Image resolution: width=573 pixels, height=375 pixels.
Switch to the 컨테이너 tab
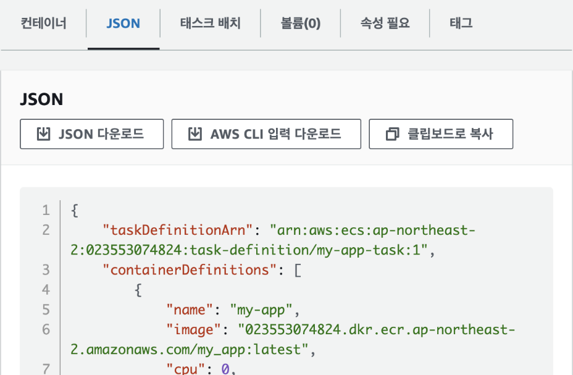pos(43,23)
